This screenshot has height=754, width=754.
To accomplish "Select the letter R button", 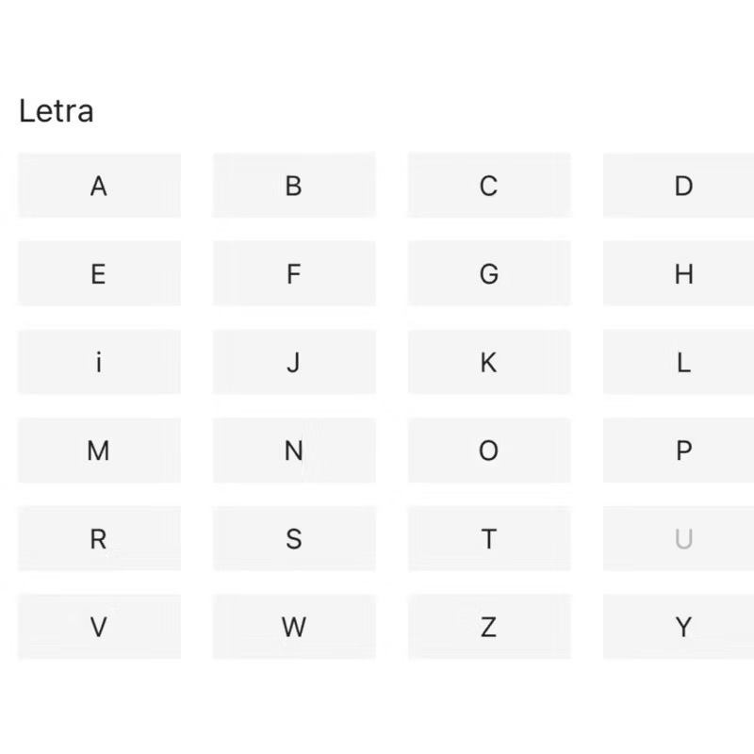I will click(x=99, y=539).
